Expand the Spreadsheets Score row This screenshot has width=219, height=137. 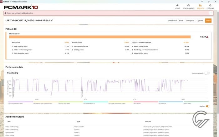click(x=73, y=46)
